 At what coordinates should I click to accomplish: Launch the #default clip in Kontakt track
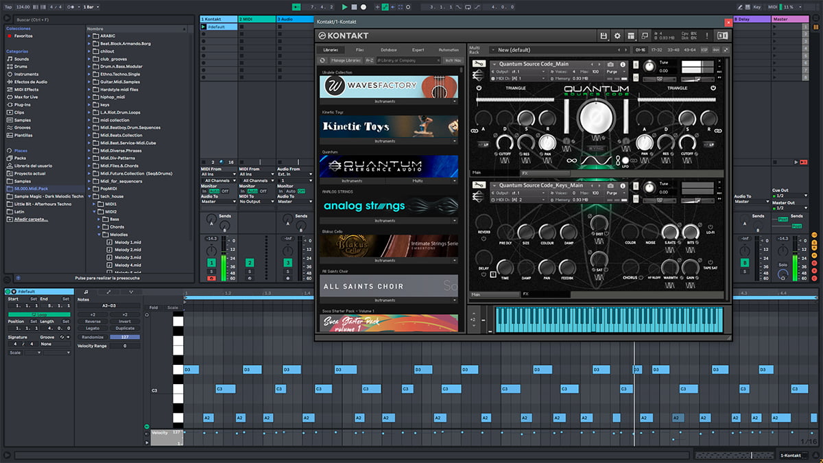pos(204,27)
